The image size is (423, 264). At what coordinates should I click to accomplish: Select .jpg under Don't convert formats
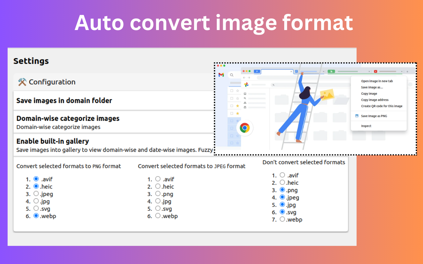282,204
